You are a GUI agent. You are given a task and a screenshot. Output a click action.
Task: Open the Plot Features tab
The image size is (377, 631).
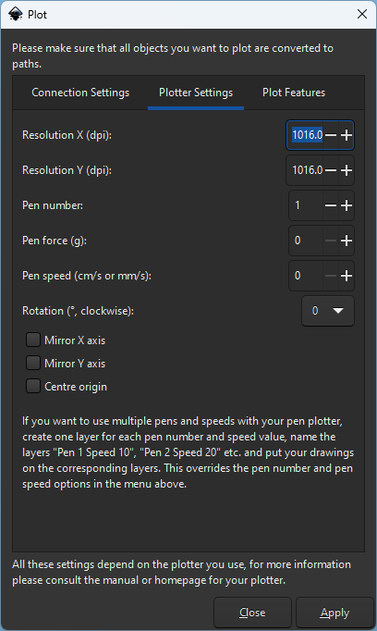pyautogui.click(x=294, y=93)
